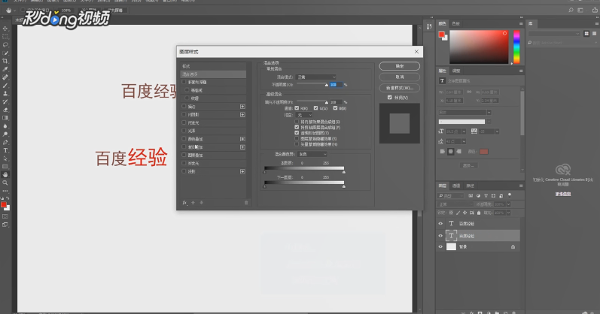The width and height of the screenshot is (600, 314).
Task: Select Blending Options in the styles list
Action: tap(213, 74)
